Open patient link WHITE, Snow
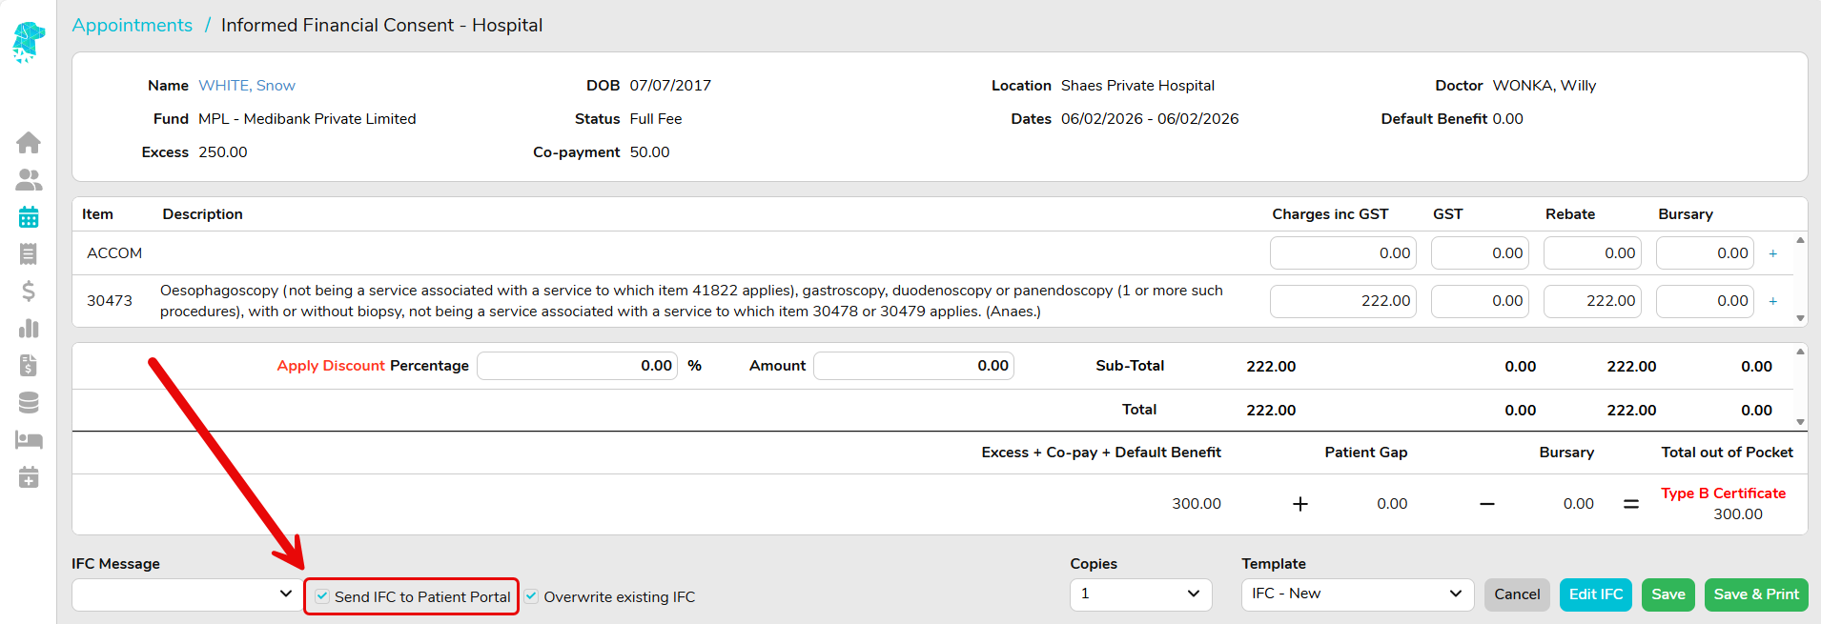 coord(247,86)
